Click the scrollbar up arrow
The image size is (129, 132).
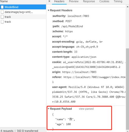127,7
